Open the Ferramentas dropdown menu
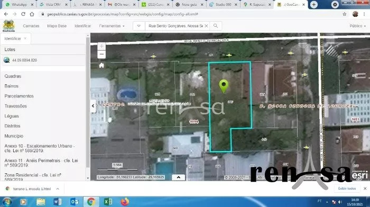This screenshot has width=370, height=207. (x=112, y=26)
